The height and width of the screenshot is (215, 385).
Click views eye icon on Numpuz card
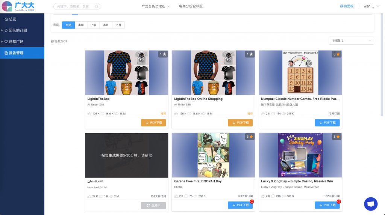click(x=283, y=114)
